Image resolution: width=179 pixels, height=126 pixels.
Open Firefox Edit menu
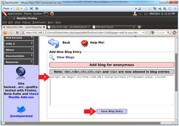[11, 22]
